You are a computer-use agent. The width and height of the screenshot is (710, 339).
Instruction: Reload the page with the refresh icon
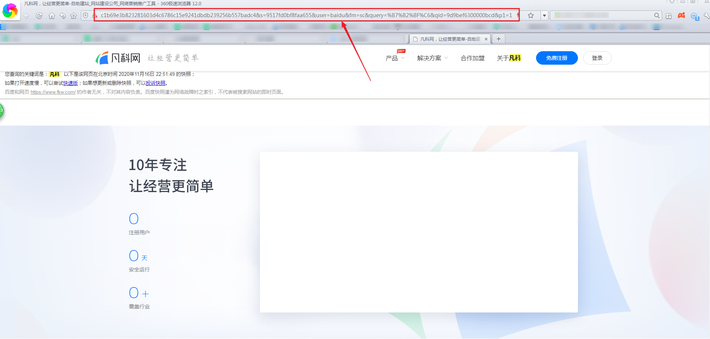pos(39,16)
